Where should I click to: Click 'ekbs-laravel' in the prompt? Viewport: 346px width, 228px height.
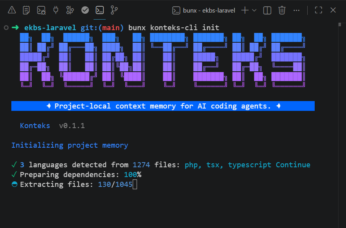pos(50,27)
